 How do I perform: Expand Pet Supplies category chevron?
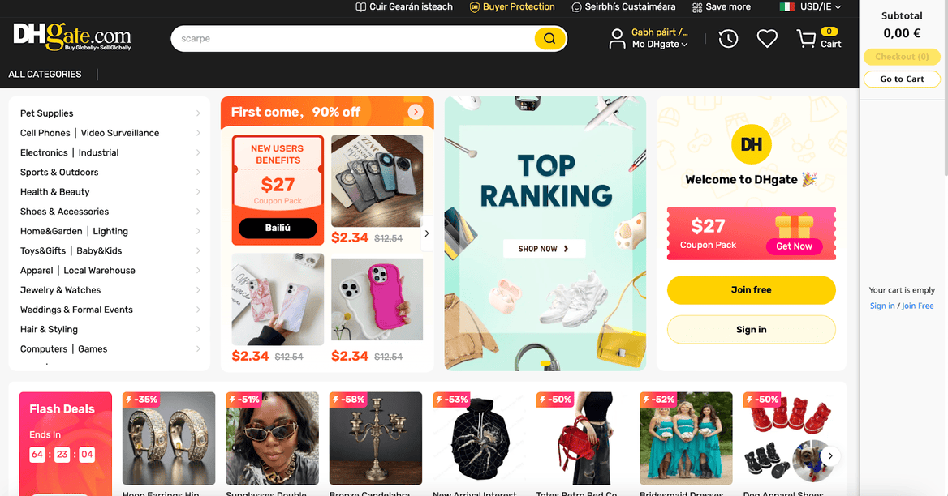[198, 113]
